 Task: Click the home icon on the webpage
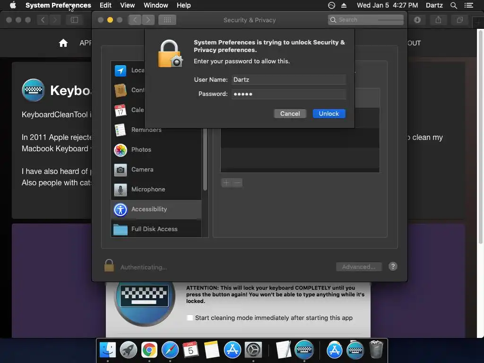(63, 43)
